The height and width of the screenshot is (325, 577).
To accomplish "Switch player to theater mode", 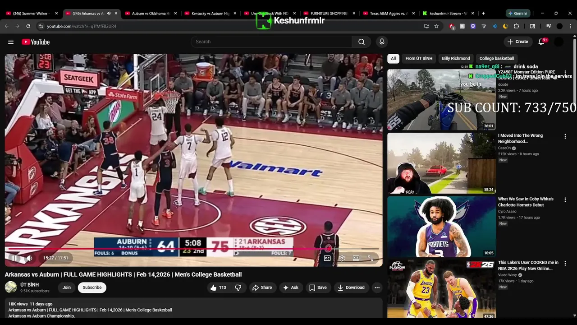I will 356,258.
